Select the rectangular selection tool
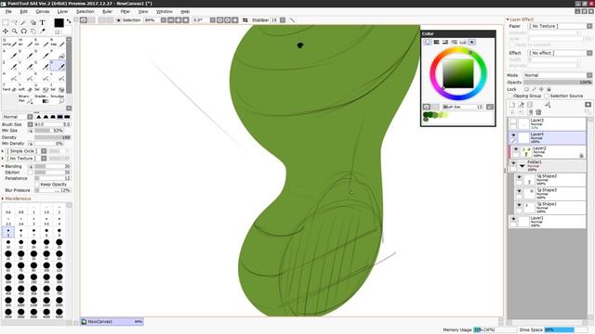 point(6,22)
